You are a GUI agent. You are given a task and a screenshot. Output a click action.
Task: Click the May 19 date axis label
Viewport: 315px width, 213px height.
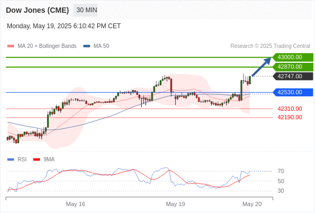pyautogui.click(x=175, y=204)
